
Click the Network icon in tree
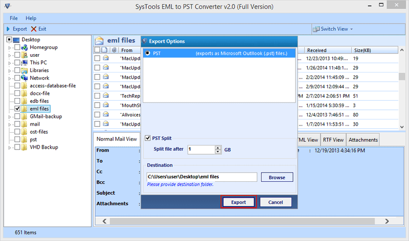tap(25, 78)
